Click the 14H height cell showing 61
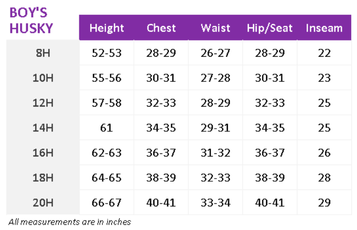 coord(107,128)
